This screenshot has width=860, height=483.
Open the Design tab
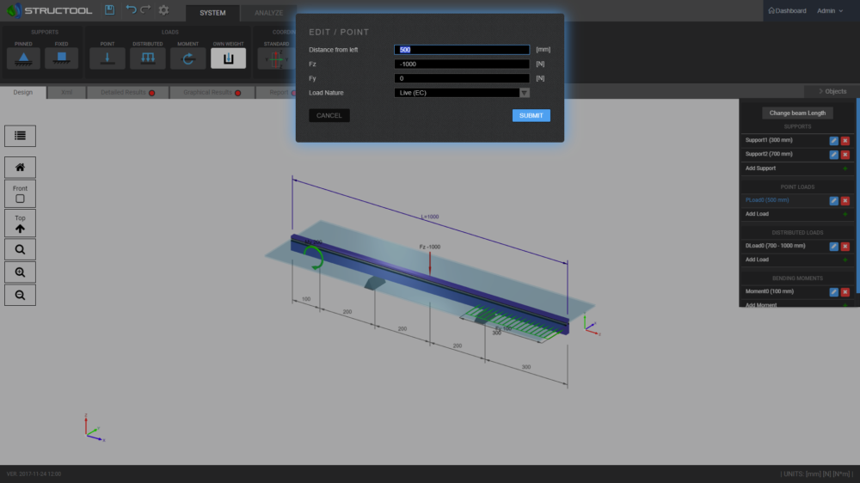[23, 92]
